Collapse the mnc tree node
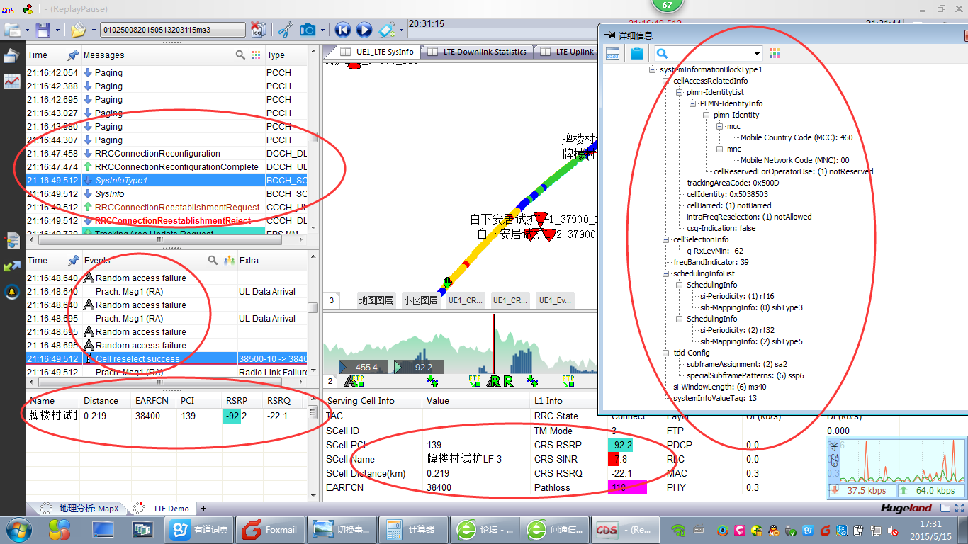968x544 pixels. pos(721,149)
